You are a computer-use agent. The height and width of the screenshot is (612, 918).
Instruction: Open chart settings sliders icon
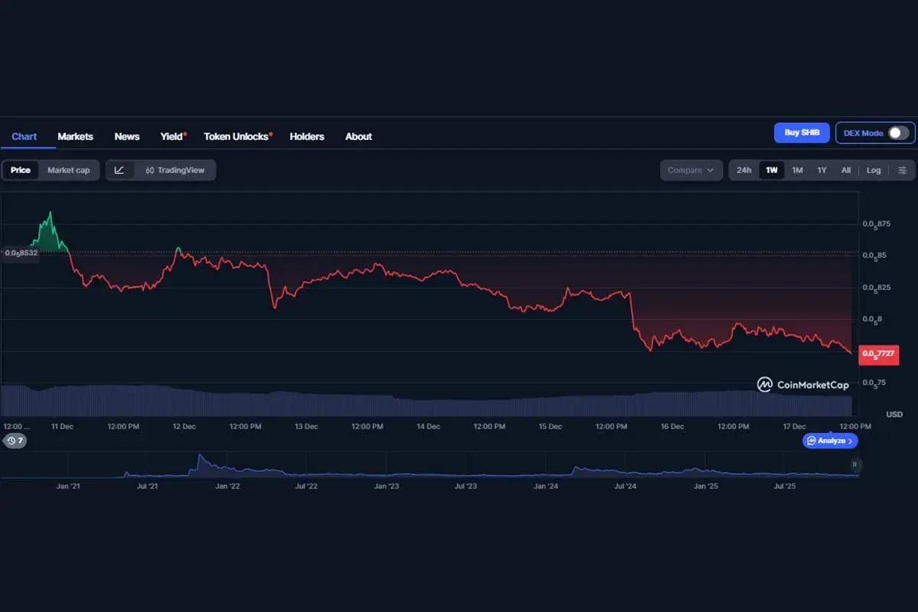pos(903,170)
